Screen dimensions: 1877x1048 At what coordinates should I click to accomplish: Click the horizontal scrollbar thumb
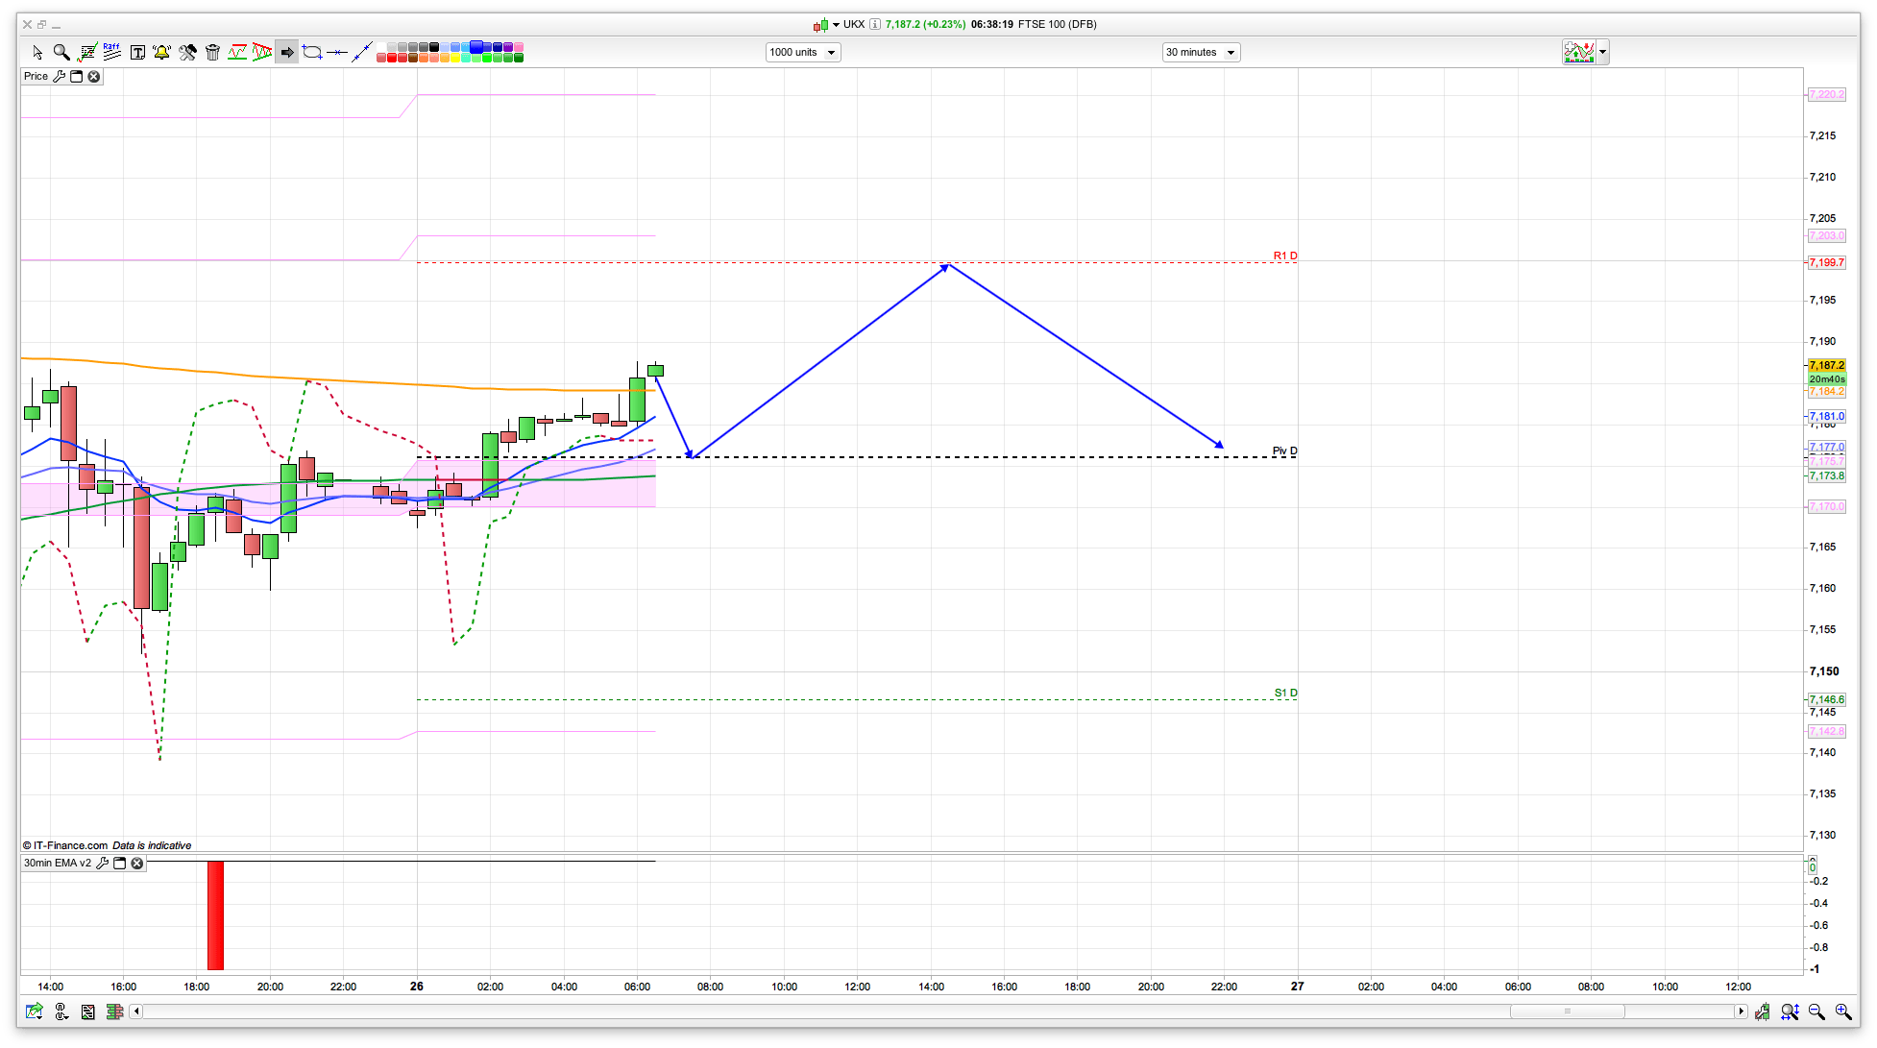1567,1011
